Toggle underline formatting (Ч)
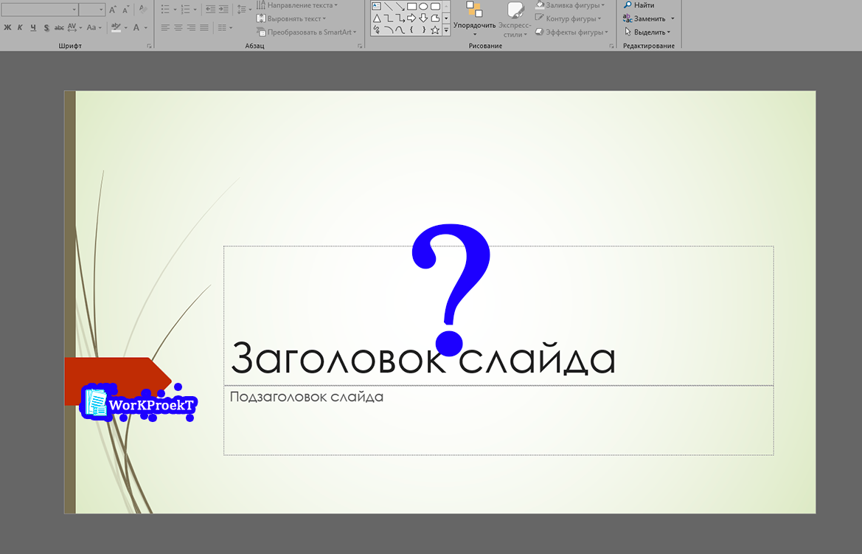 (x=33, y=28)
